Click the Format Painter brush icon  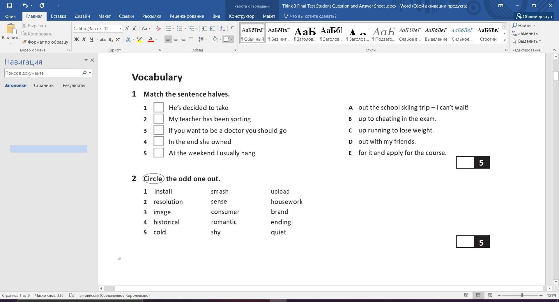(x=24, y=42)
